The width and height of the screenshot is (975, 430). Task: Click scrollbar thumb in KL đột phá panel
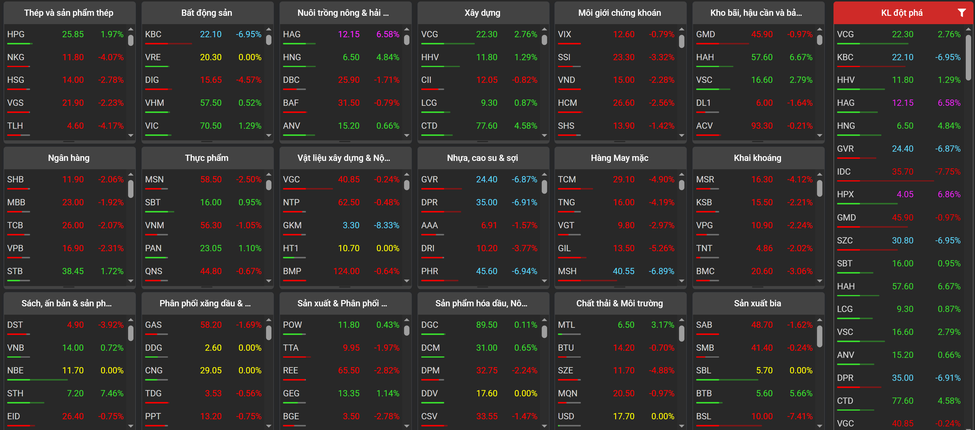click(x=968, y=58)
